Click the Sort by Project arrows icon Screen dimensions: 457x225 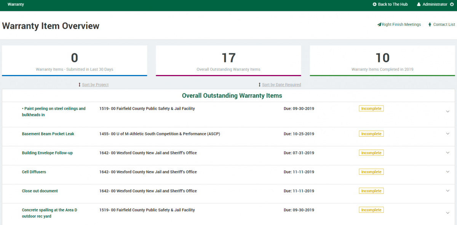pyautogui.click(x=80, y=85)
